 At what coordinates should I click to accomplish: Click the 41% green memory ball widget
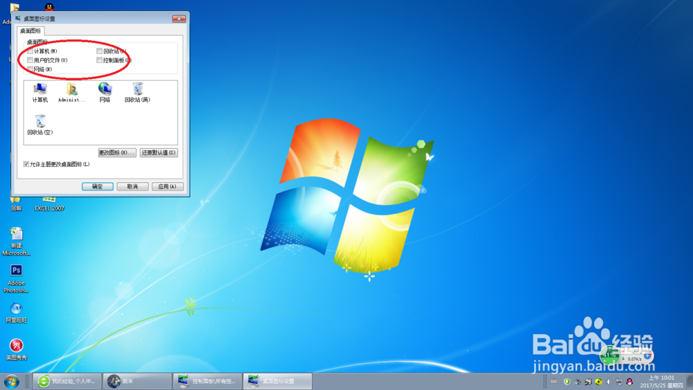click(x=610, y=355)
